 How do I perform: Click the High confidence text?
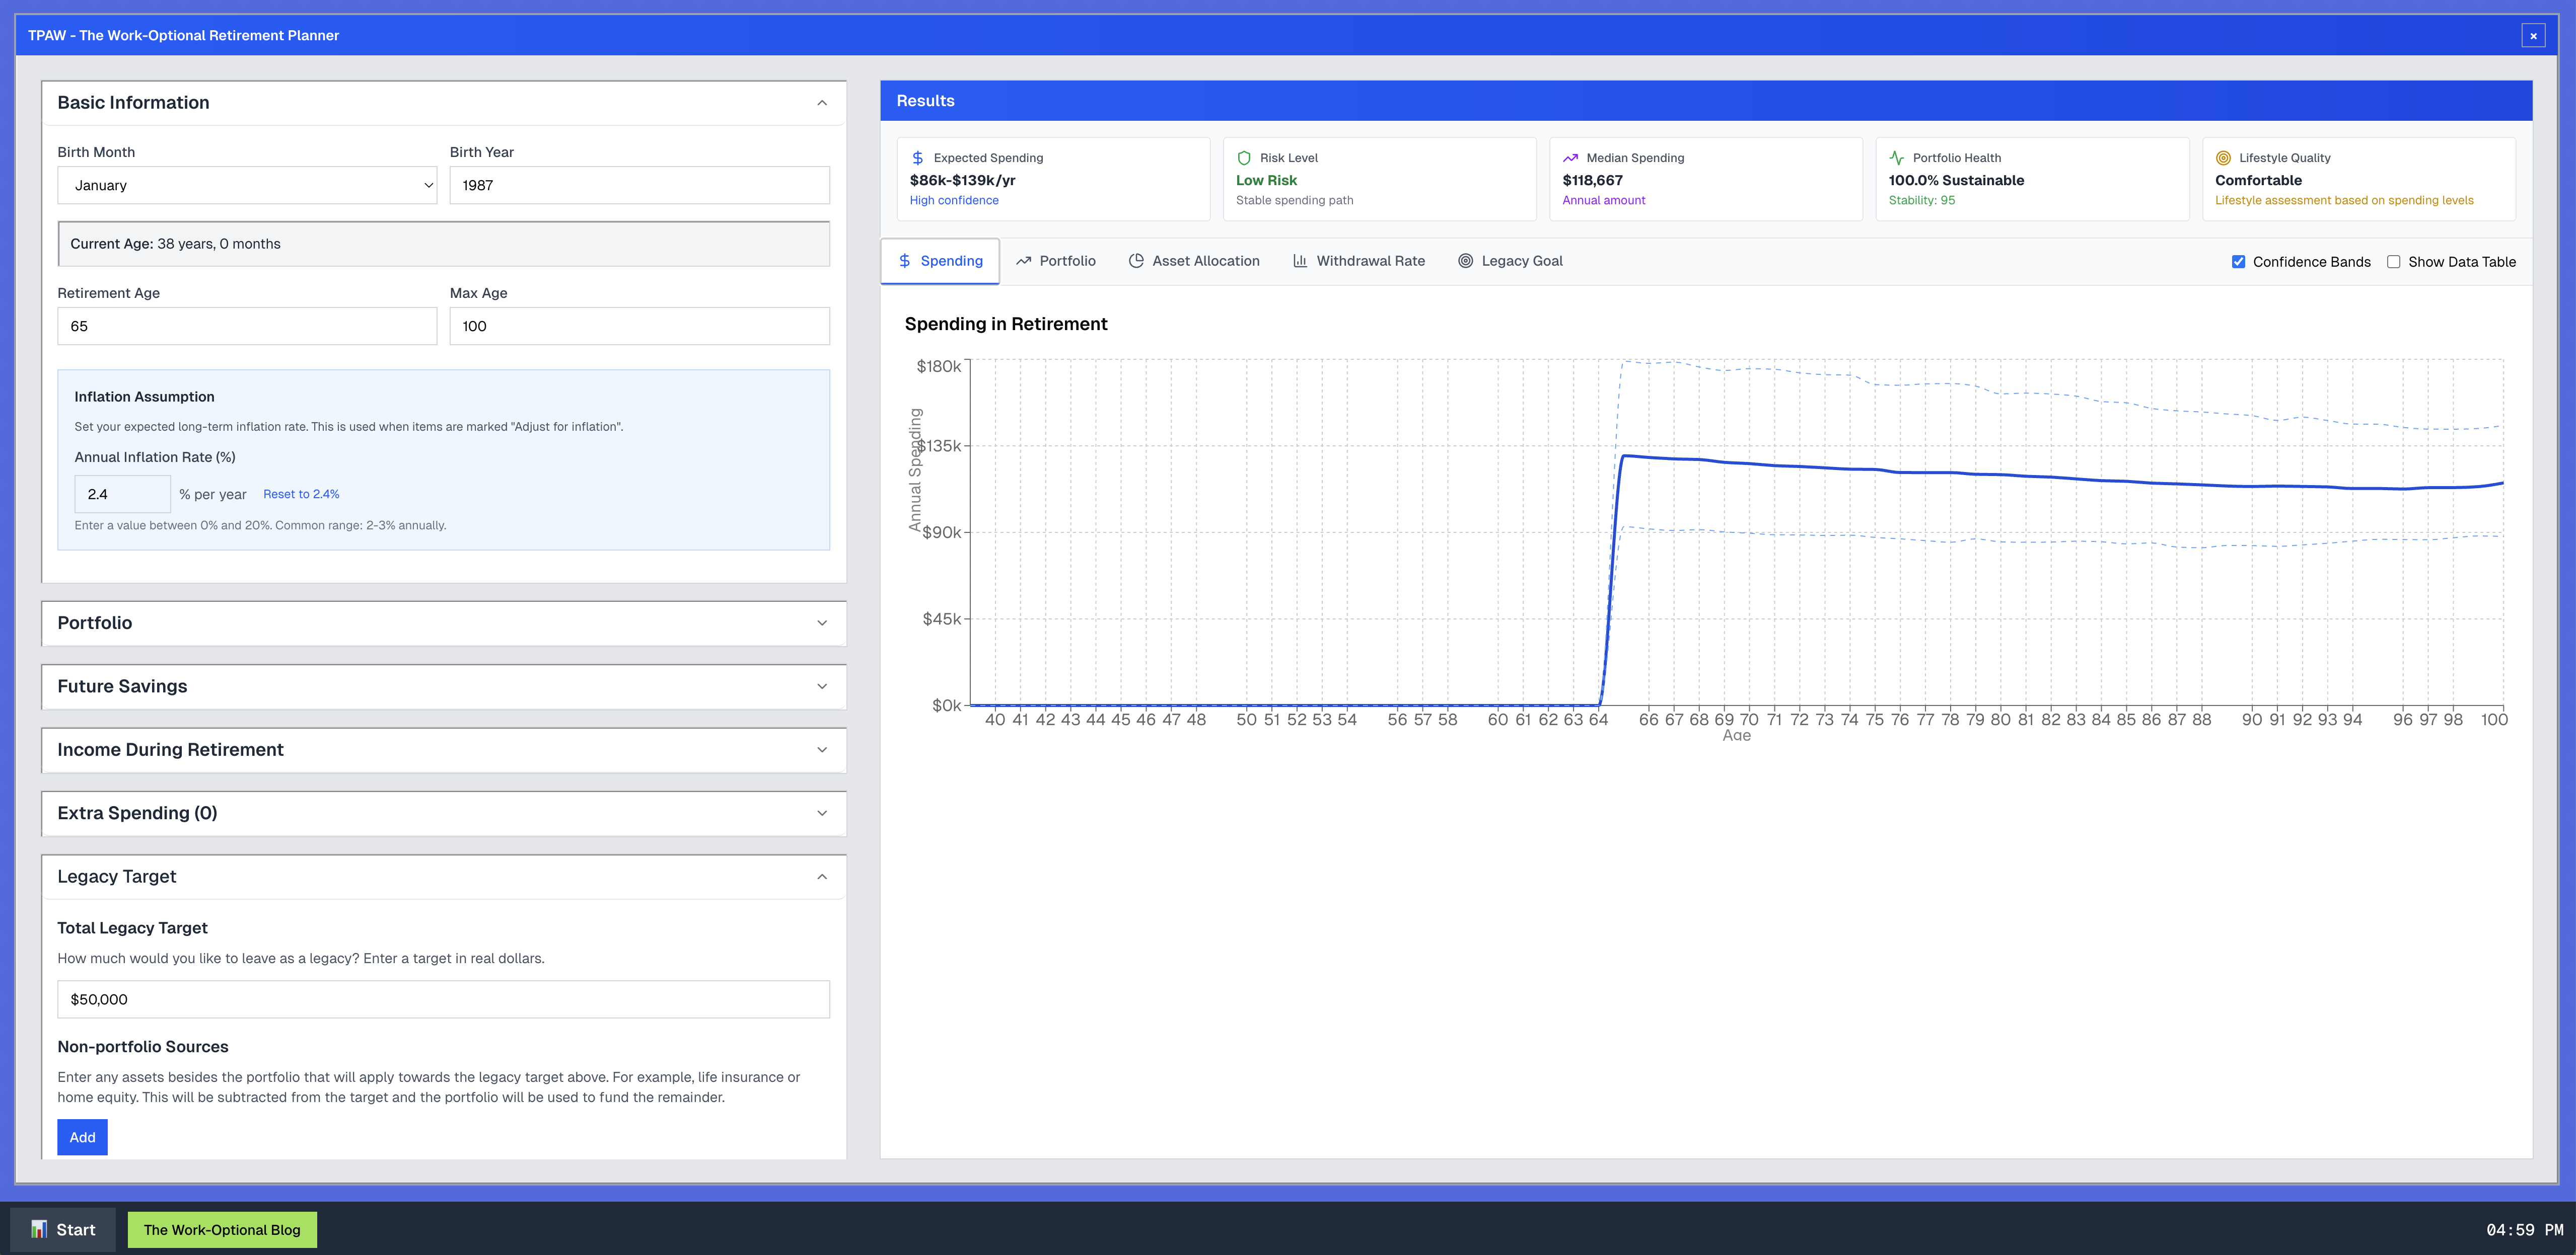point(954,200)
